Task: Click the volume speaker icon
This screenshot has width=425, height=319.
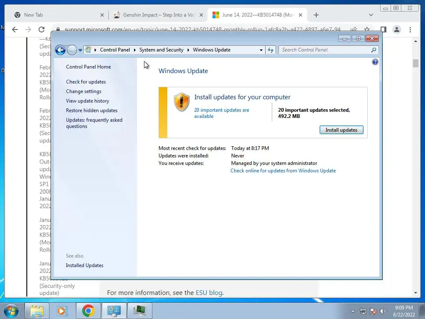Action: (x=383, y=311)
